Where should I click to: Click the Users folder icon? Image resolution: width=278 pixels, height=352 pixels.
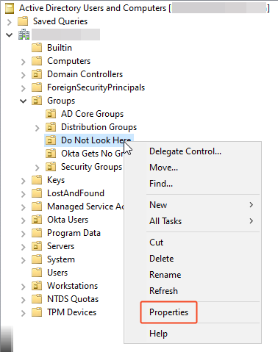point(37,273)
